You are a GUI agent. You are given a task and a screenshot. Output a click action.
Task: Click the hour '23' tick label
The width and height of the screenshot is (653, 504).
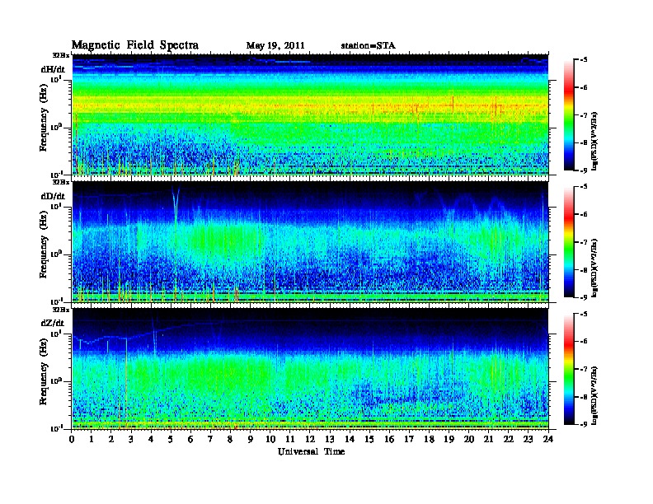pos(529,439)
